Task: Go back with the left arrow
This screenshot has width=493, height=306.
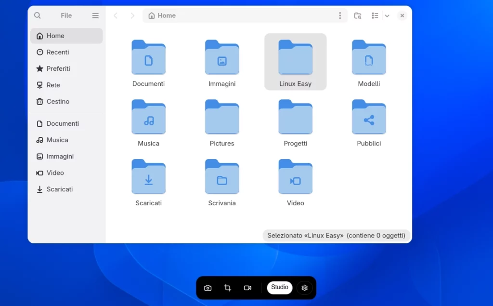Action: pos(116,15)
